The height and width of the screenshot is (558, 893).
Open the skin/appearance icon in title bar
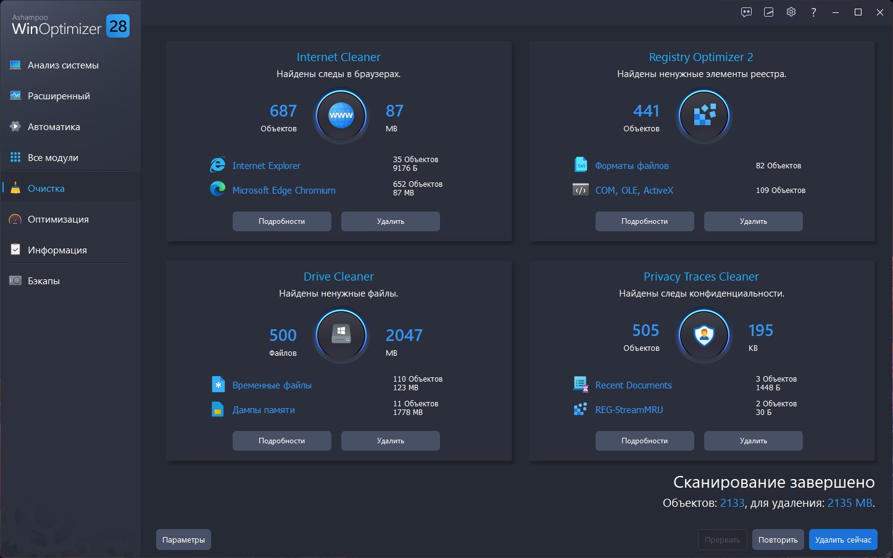point(769,12)
